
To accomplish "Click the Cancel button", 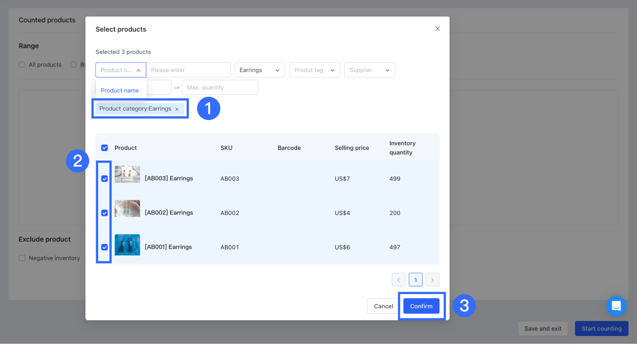I will click(383, 306).
